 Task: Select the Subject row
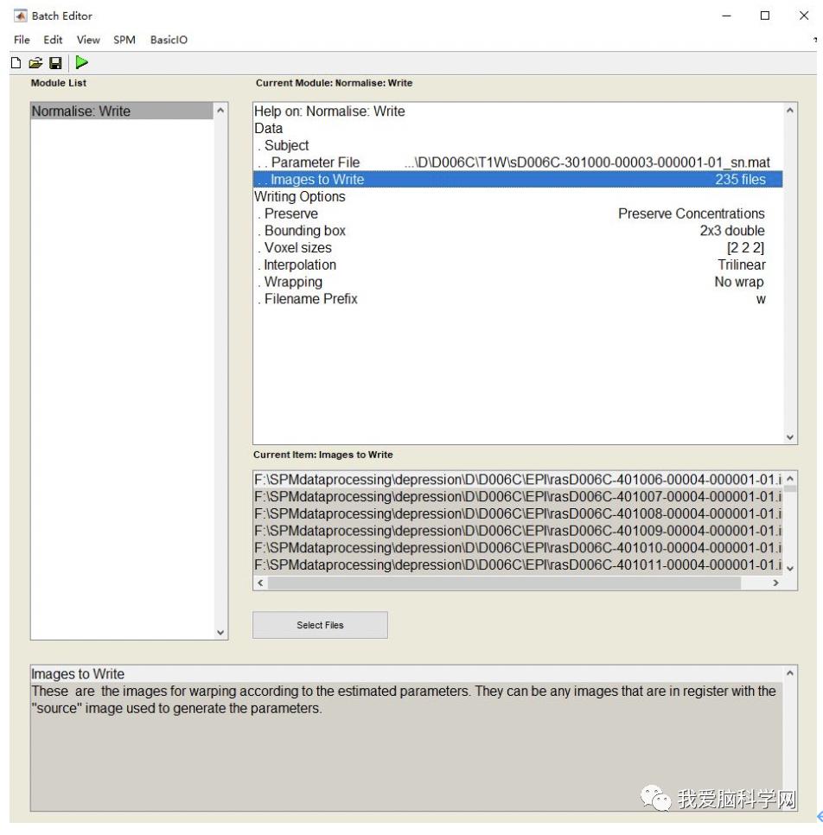(518, 145)
